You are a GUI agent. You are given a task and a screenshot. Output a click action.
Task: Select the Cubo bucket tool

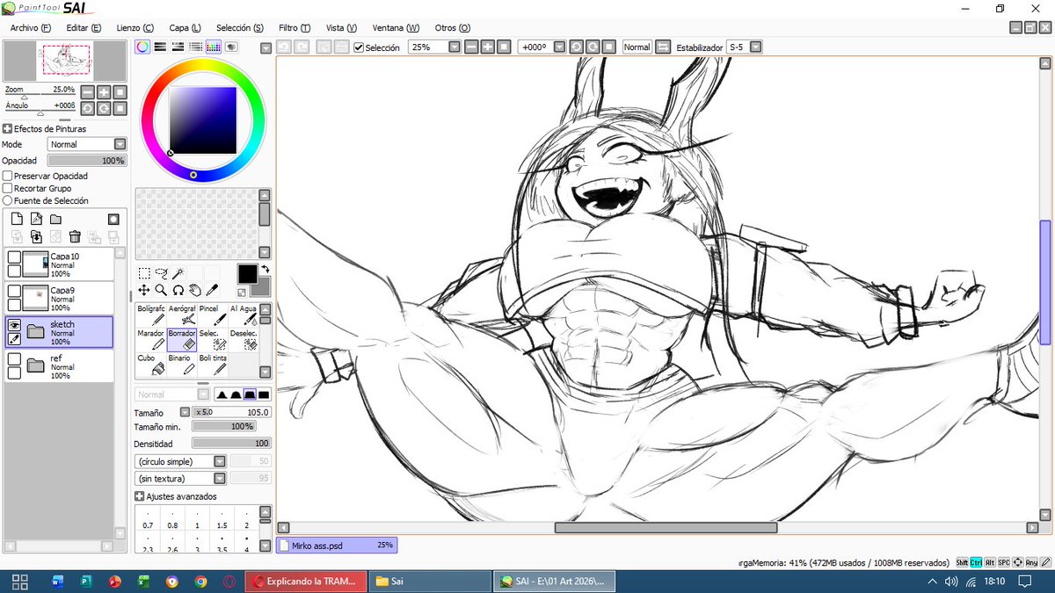pos(150,364)
